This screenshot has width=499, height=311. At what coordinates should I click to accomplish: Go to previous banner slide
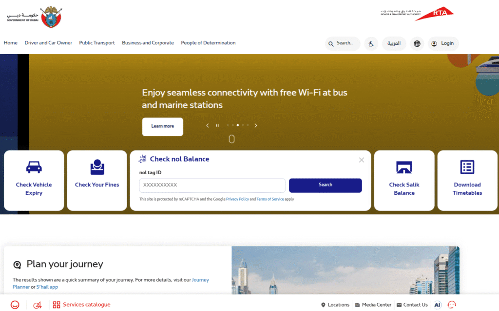(208, 125)
